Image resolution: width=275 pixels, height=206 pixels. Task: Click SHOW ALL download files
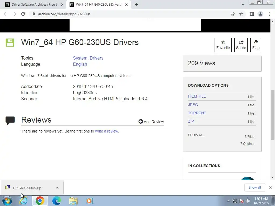pos(196,135)
